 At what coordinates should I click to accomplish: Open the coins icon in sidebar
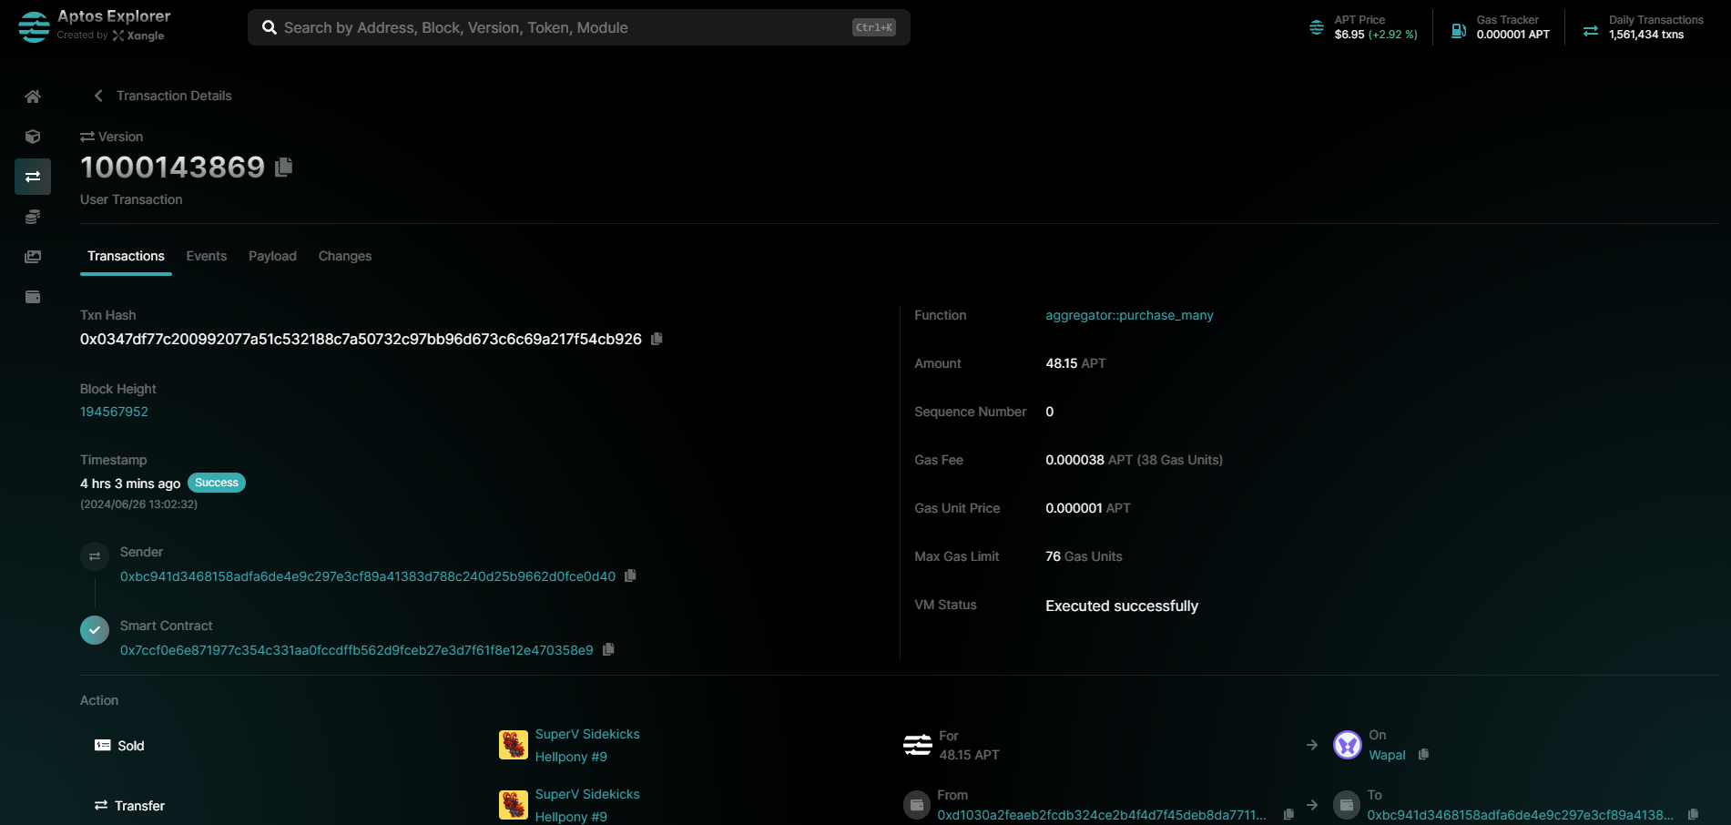pyautogui.click(x=33, y=217)
